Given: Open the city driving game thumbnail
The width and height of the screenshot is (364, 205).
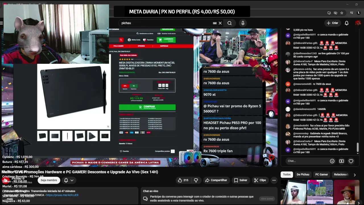Looking at the screenshot, I should coord(320,192).
